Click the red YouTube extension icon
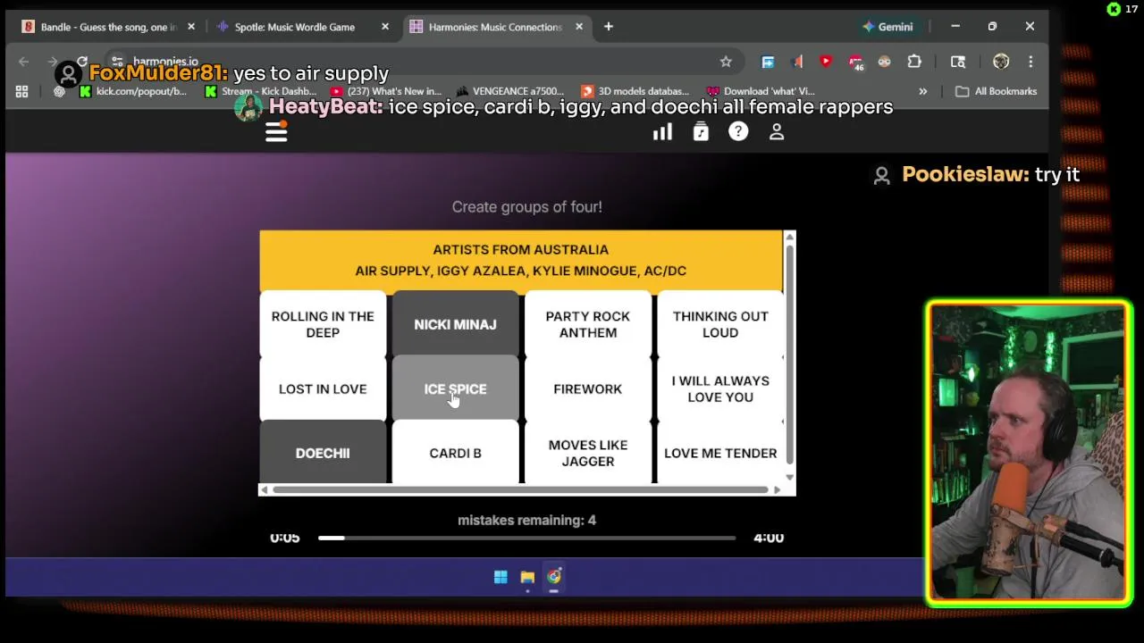Viewport: 1144px width, 643px height. 826,62
